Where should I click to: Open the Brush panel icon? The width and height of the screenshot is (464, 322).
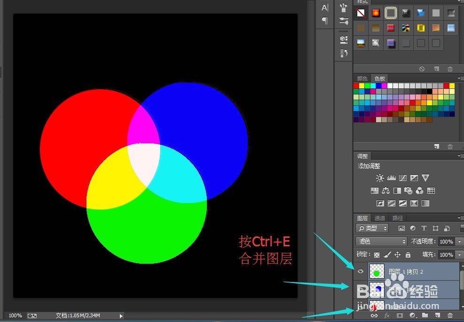pos(344,8)
